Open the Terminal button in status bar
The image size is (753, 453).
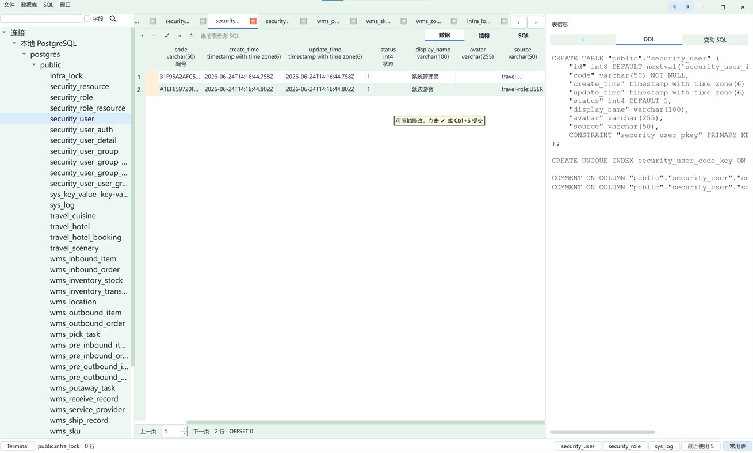pyautogui.click(x=18, y=446)
